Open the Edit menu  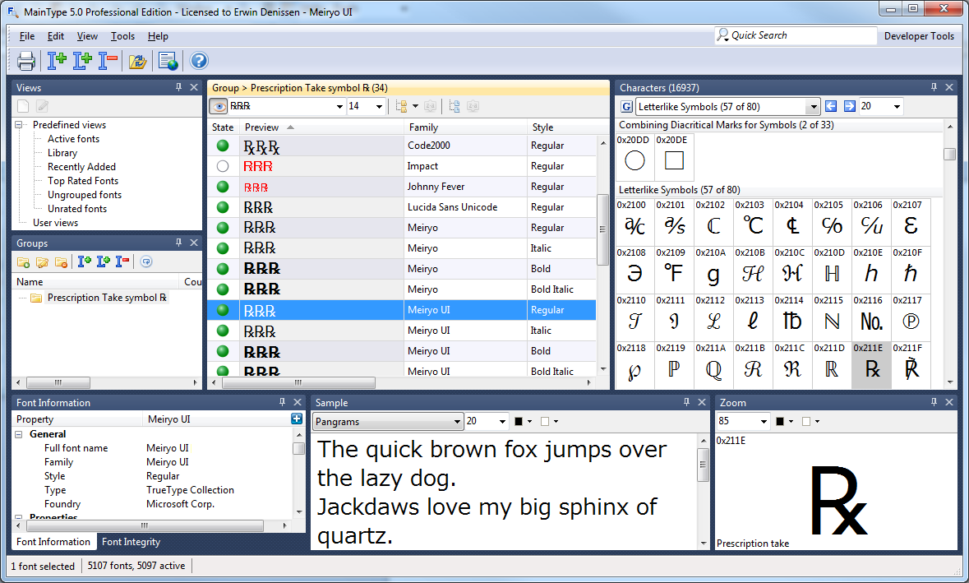pyautogui.click(x=56, y=36)
